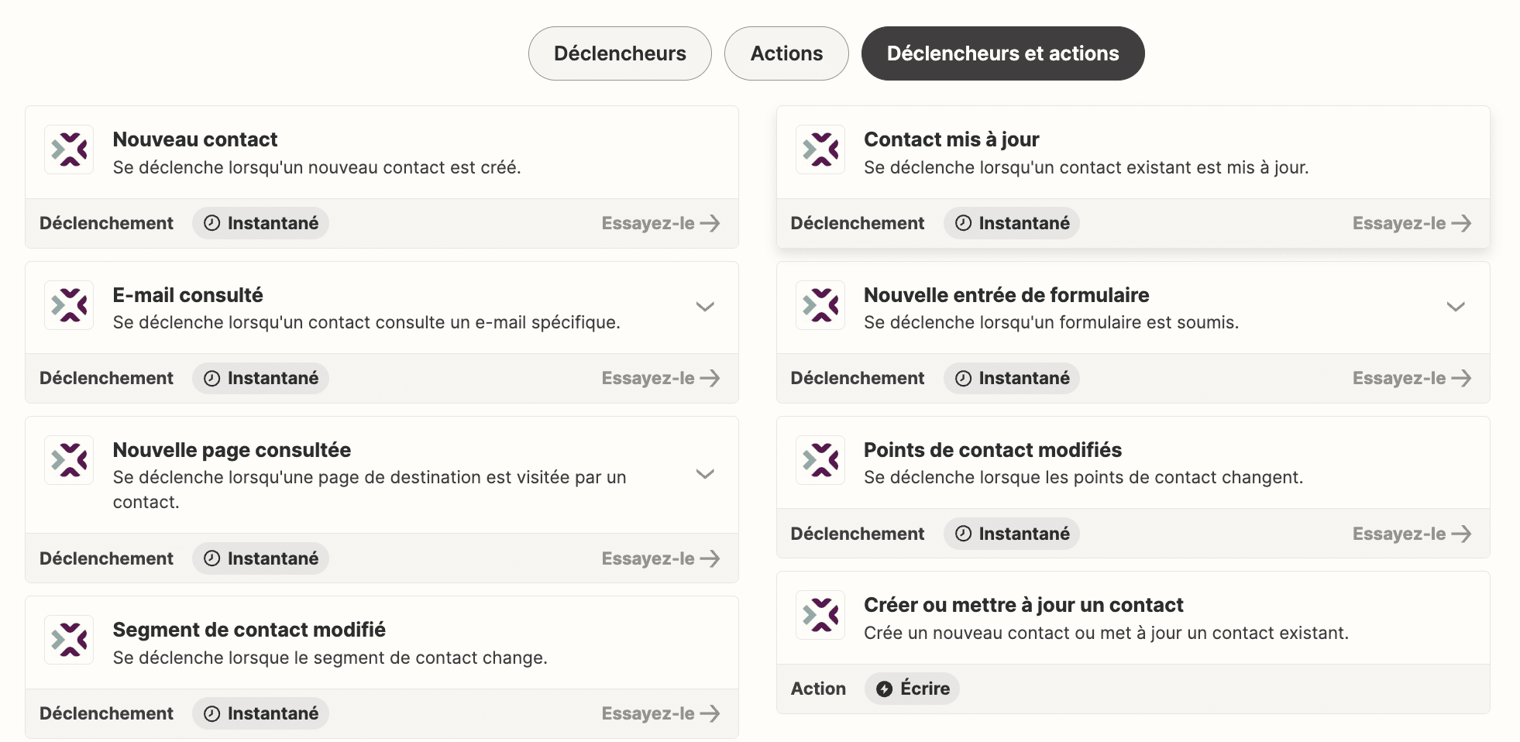Image resolution: width=1520 pixels, height=742 pixels.
Task: Click the logo next to Nouvelle entrée de formulaire
Action: [x=820, y=305]
